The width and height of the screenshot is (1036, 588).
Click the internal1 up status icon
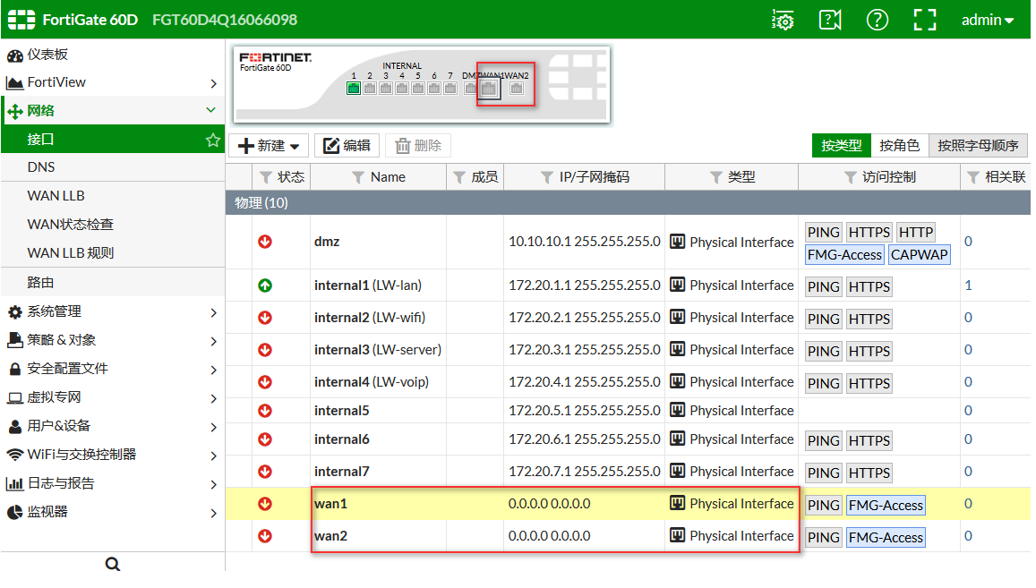[x=265, y=285]
